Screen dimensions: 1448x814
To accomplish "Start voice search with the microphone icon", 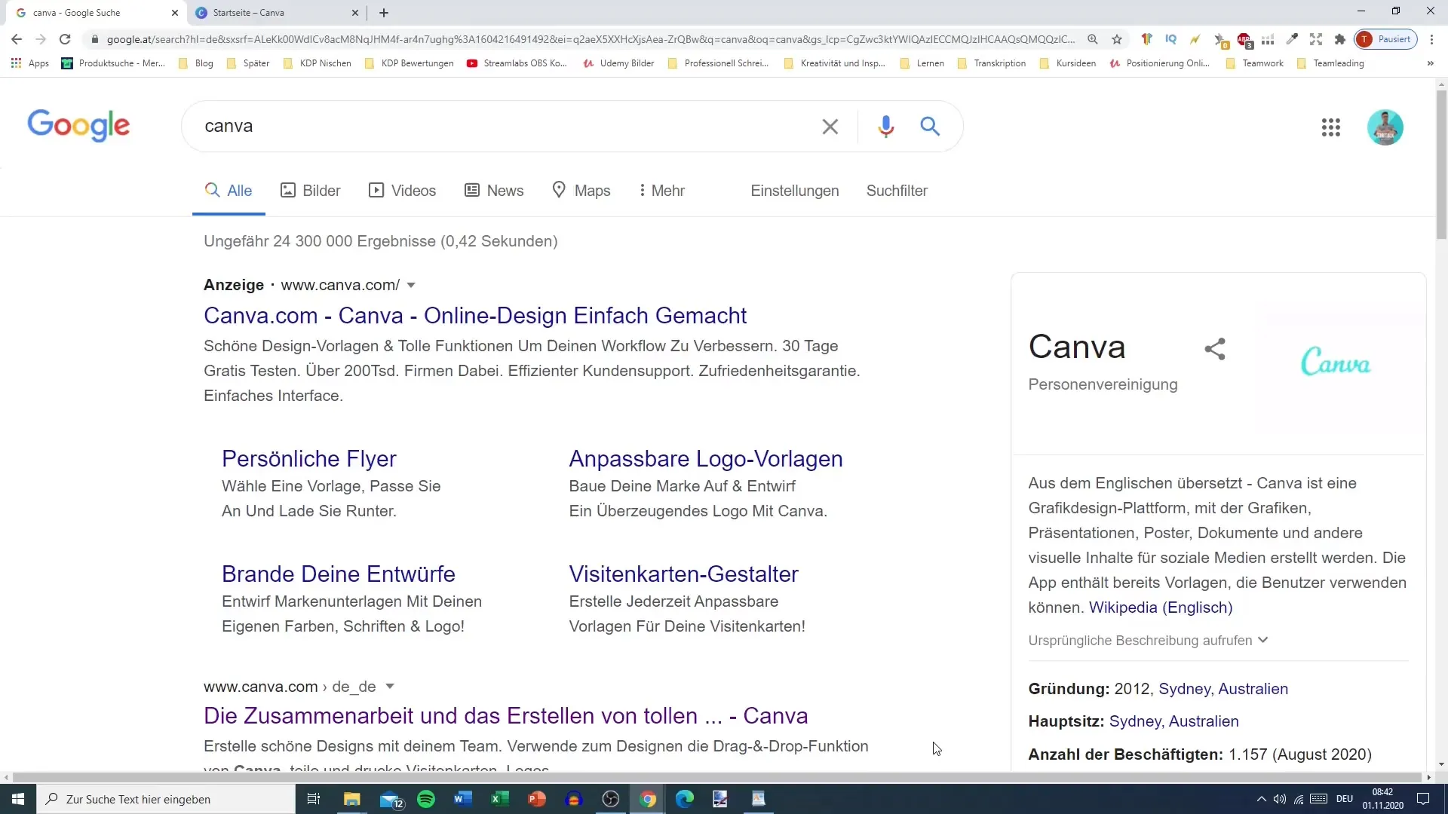I will point(885,127).
